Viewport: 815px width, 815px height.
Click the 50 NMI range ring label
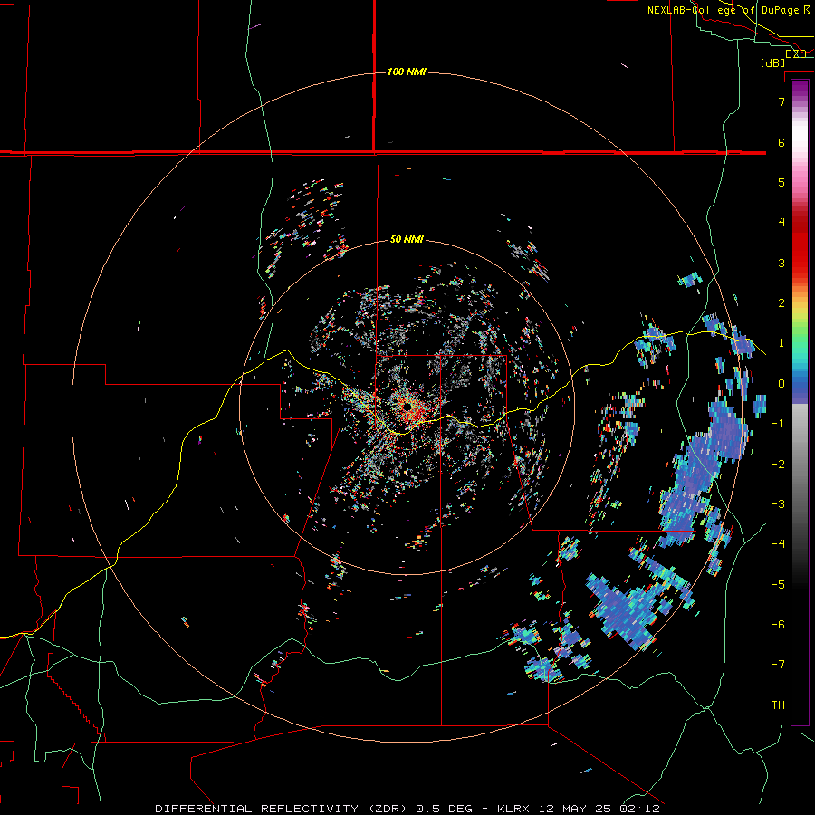[407, 239]
